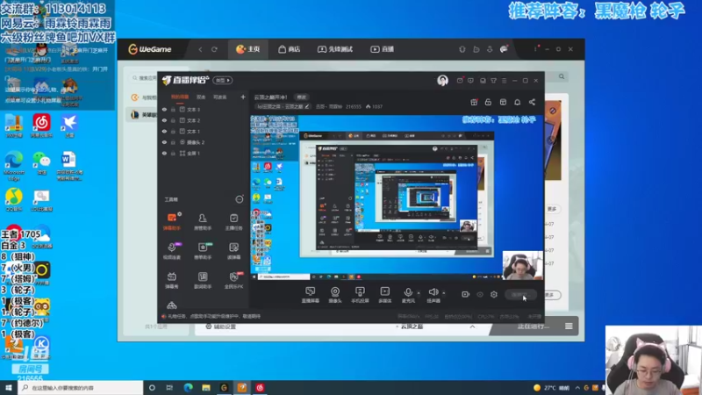Open the WeGame hamburger menu at bottom right
This screenshot has height=395, width=702.
coord(569,326)
